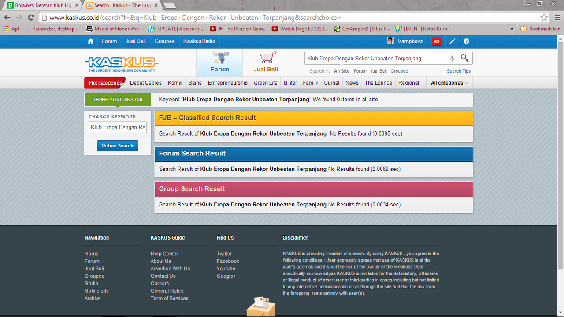Click the browser forward arrow

coord(19,18)
